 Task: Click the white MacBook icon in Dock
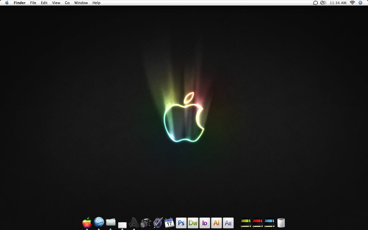[x=122, y=225]
